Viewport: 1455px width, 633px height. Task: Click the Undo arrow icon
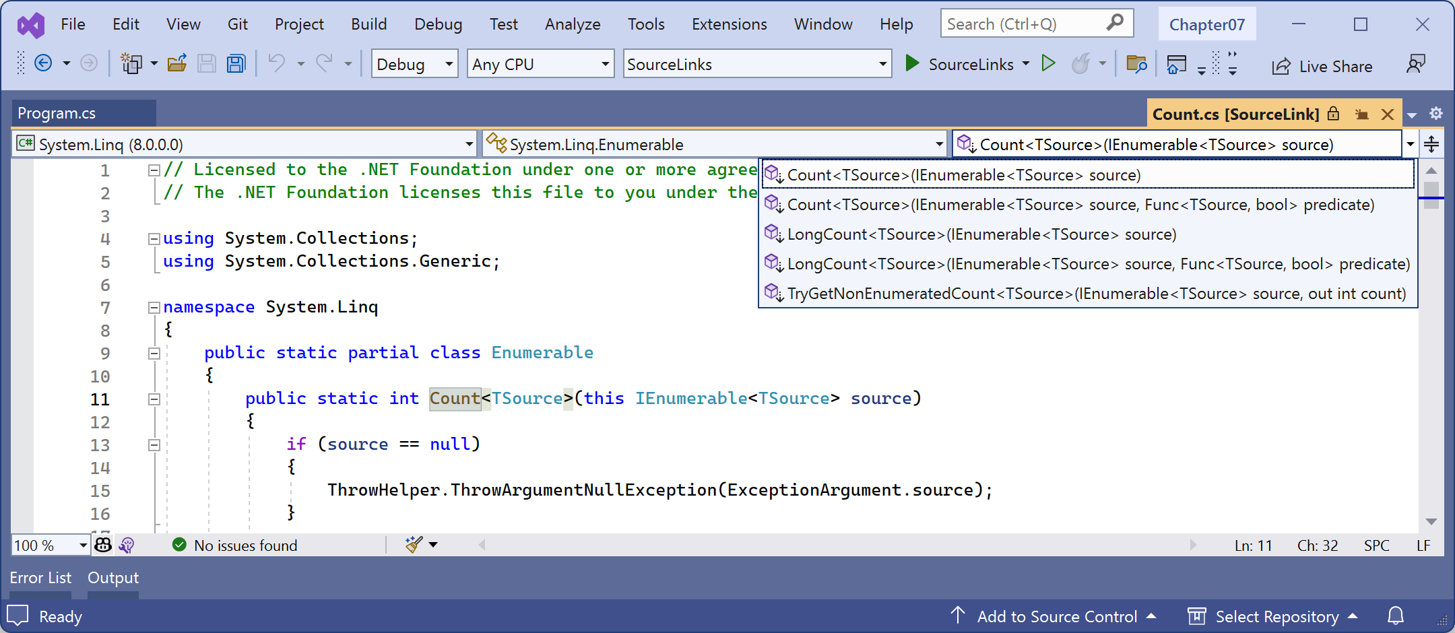pos(277,63)
